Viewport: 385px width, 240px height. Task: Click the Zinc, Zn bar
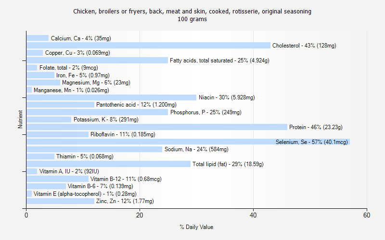pos(60,201)
